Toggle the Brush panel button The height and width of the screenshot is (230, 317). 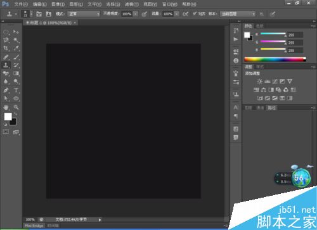(x=39, y=14)
